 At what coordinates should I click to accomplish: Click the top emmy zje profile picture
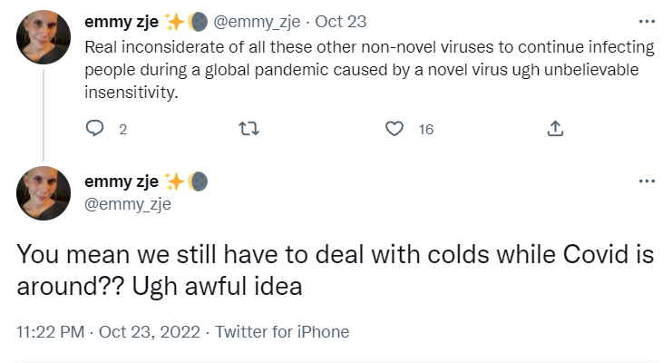(x=43, y=41)
